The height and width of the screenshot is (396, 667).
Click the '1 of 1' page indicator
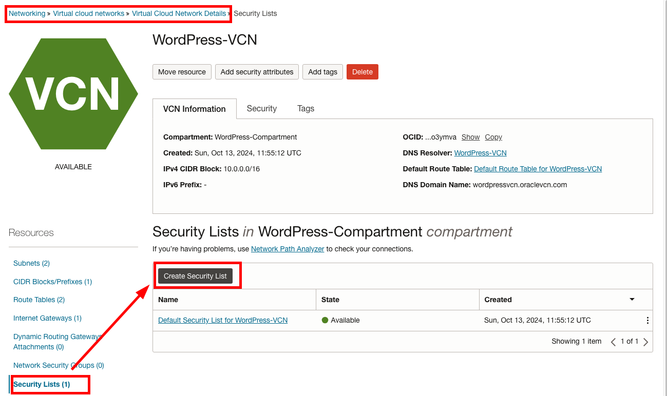630,341
